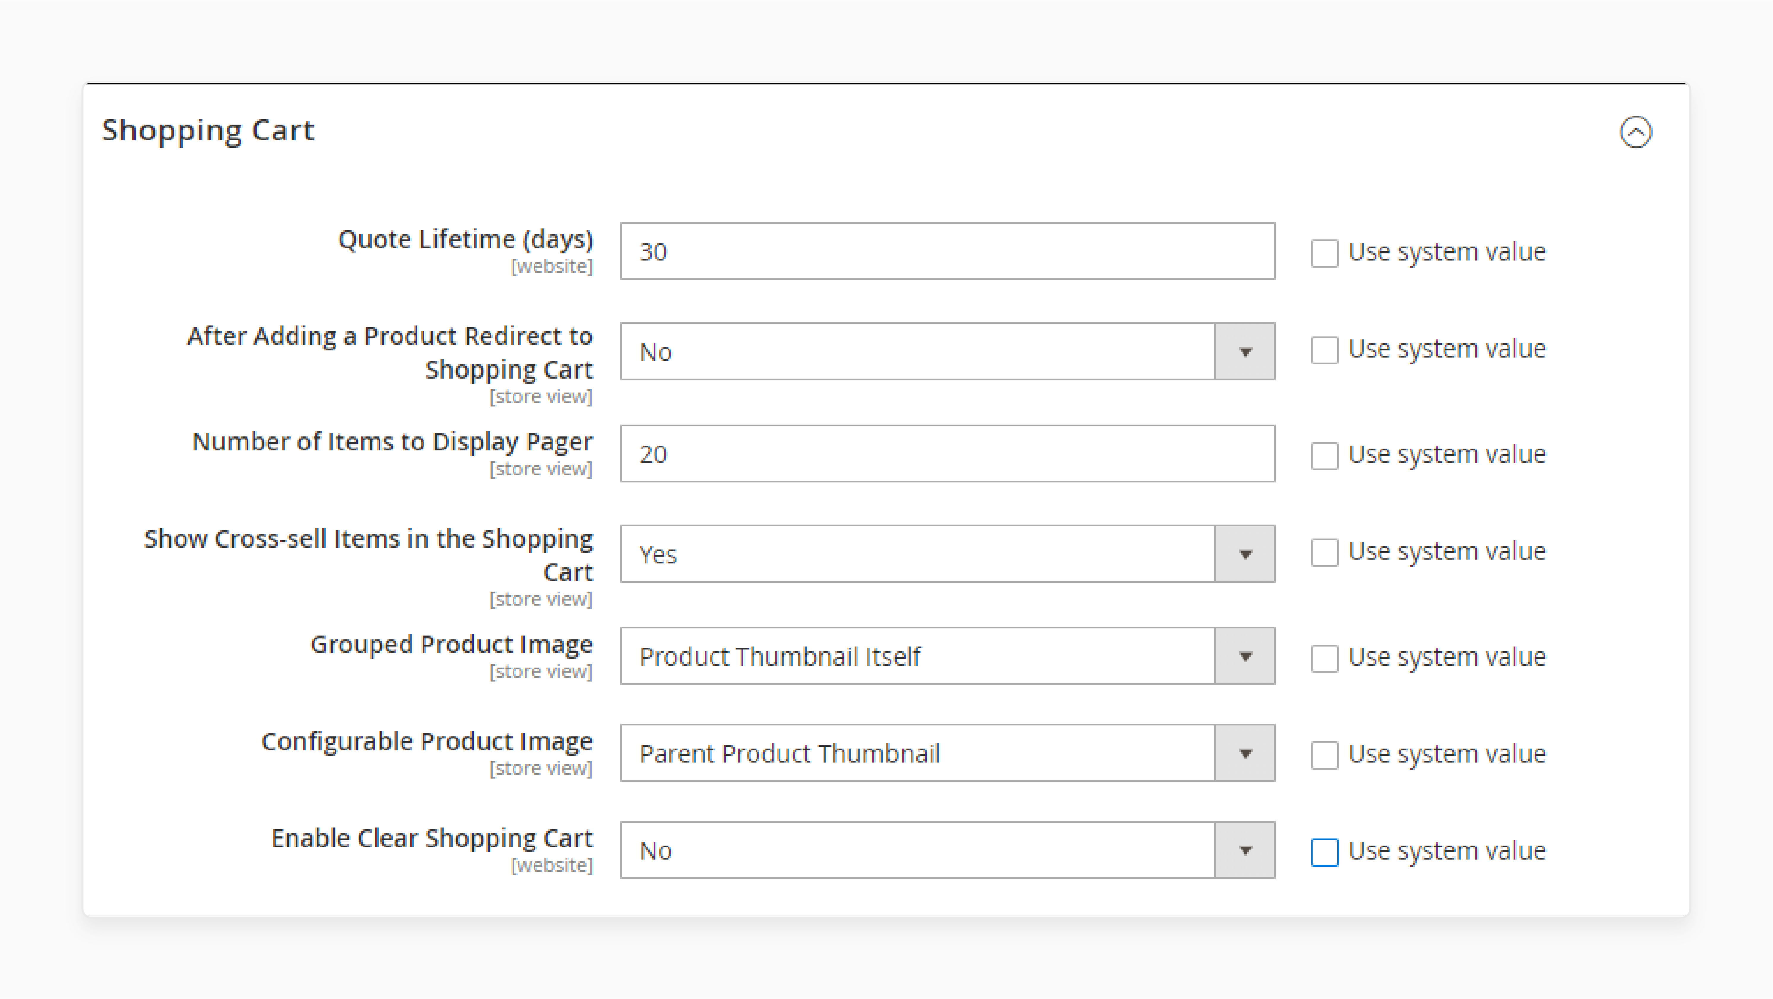The height and width of the screenshot is (999, 1773).
Task: Click the Configurable Product Image label
Action: click(x=427, y=742)
